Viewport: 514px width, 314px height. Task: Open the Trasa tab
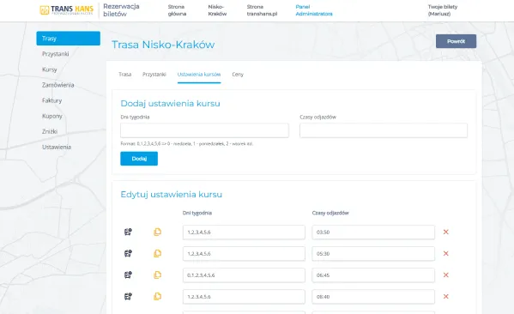[x=125, y=75]
